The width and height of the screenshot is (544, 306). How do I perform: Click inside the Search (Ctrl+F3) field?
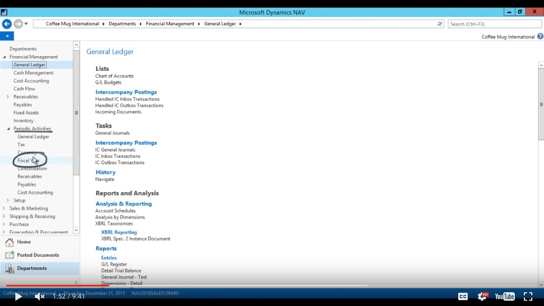pyautogui.click(x=495, y=24)
